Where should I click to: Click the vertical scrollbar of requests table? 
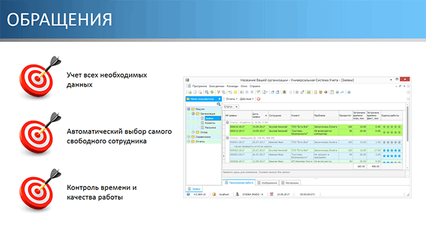pos(407,135)
